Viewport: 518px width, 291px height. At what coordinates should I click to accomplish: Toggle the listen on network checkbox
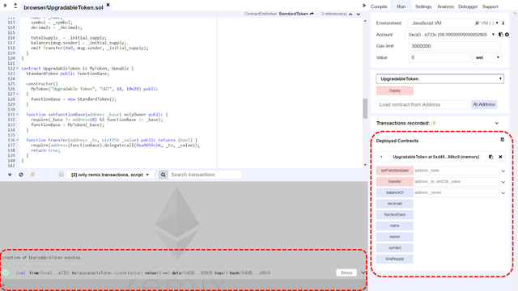[x=62, y=175]
